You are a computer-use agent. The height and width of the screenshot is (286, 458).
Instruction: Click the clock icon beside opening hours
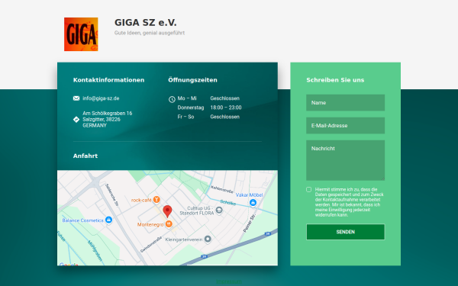point(172,99)
